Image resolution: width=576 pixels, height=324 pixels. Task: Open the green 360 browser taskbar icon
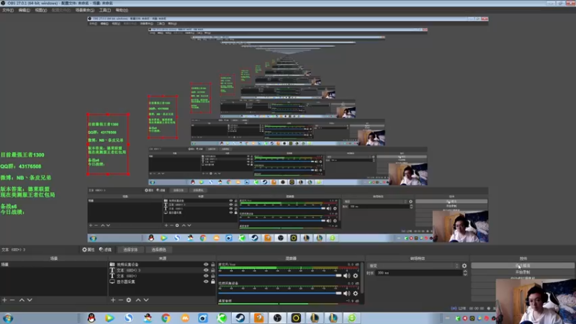[352, 318]
